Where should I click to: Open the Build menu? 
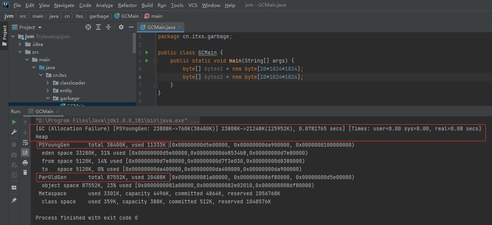click(147, 5)
